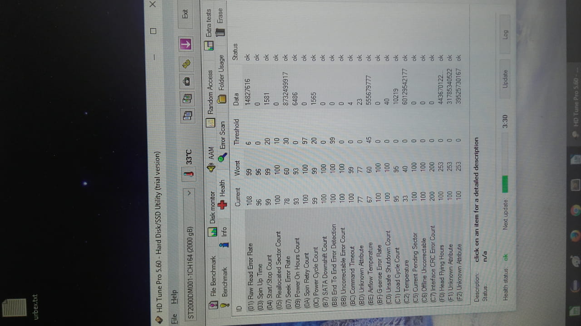The width and height of the screenshot is (581, 326).
Task: Select the (05) Reallocated Sector Count row
Action: coord(278,181)
